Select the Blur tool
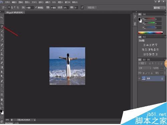This screenshot has height=125, width=167. (x=2, y=72)
